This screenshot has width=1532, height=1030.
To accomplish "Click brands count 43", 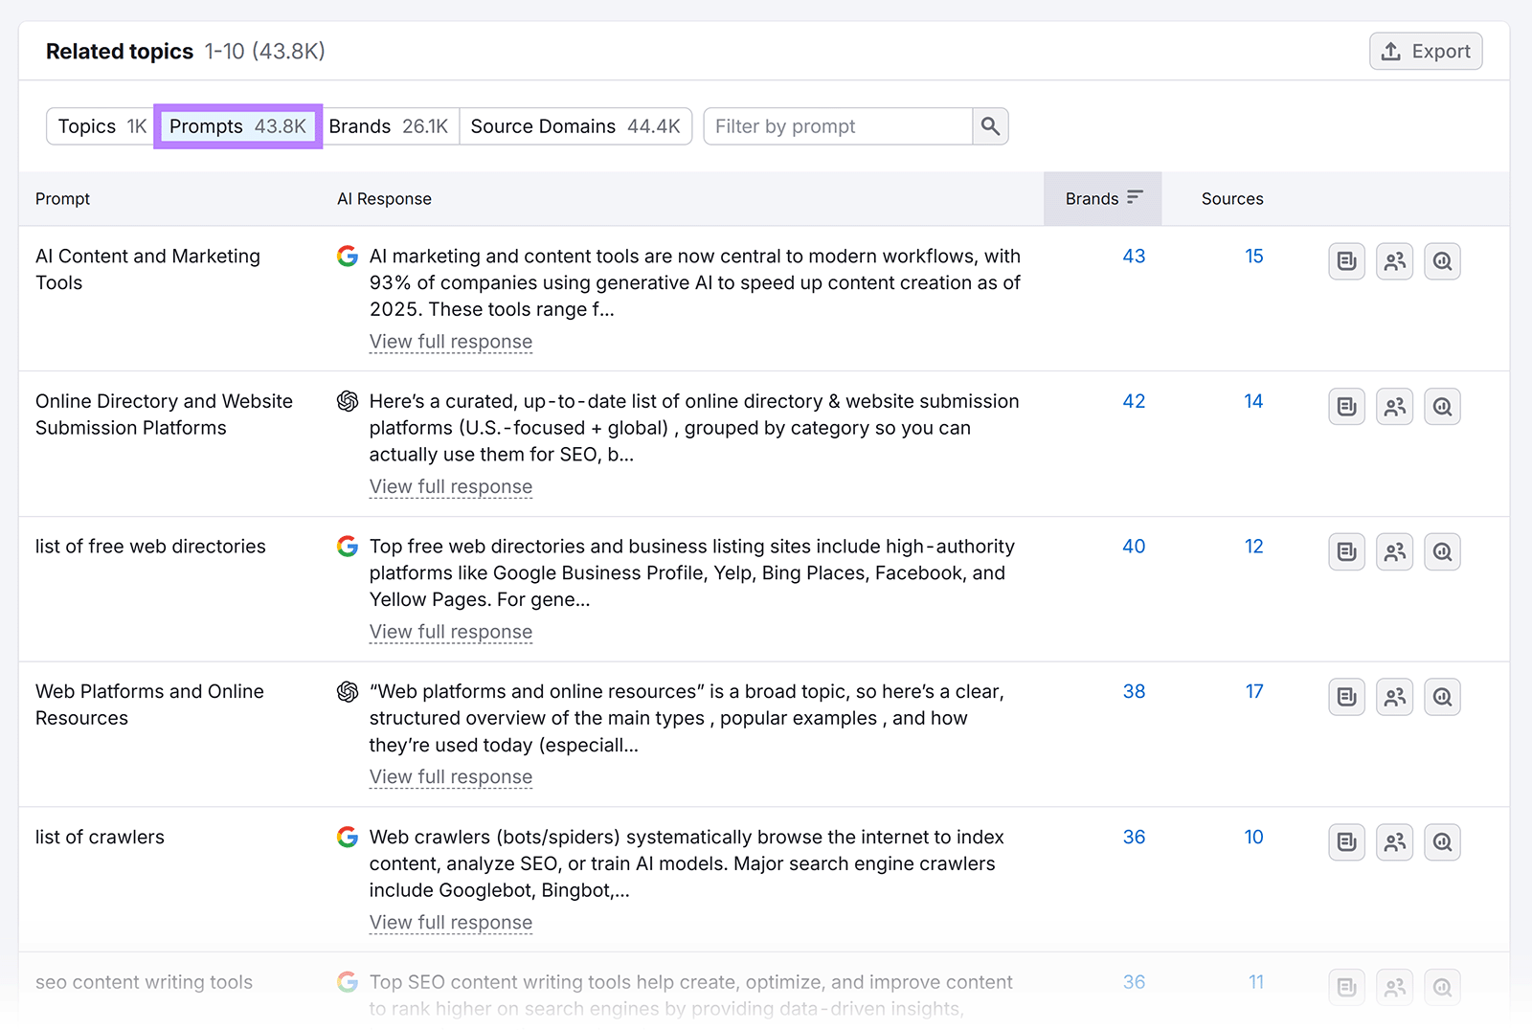I will (x=1134, y=257).
